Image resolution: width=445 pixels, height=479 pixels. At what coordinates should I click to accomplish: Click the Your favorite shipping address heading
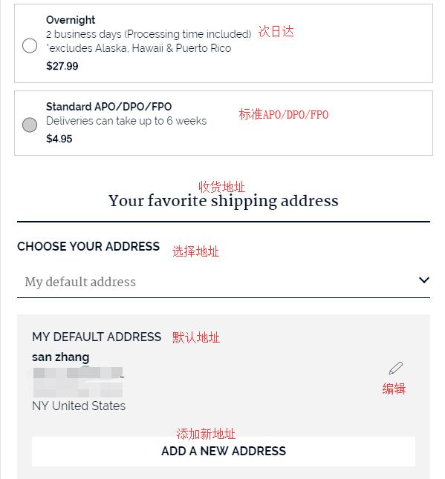(x=224, y=201)
